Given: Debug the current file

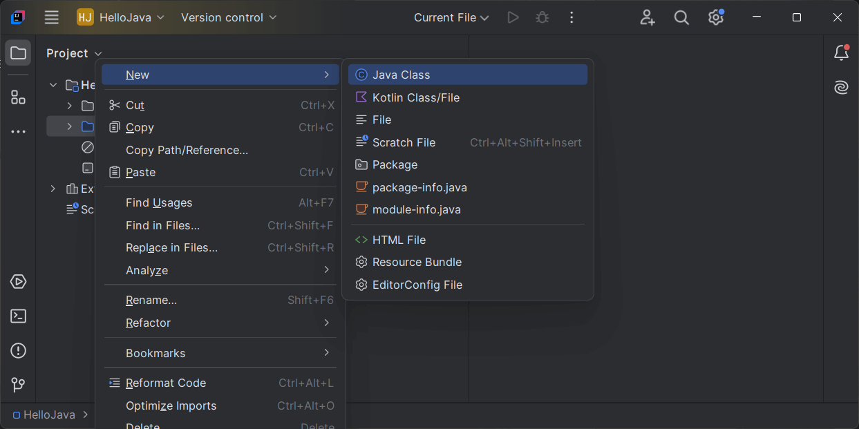Looking at the screenshot, I should tap(542, 17).
